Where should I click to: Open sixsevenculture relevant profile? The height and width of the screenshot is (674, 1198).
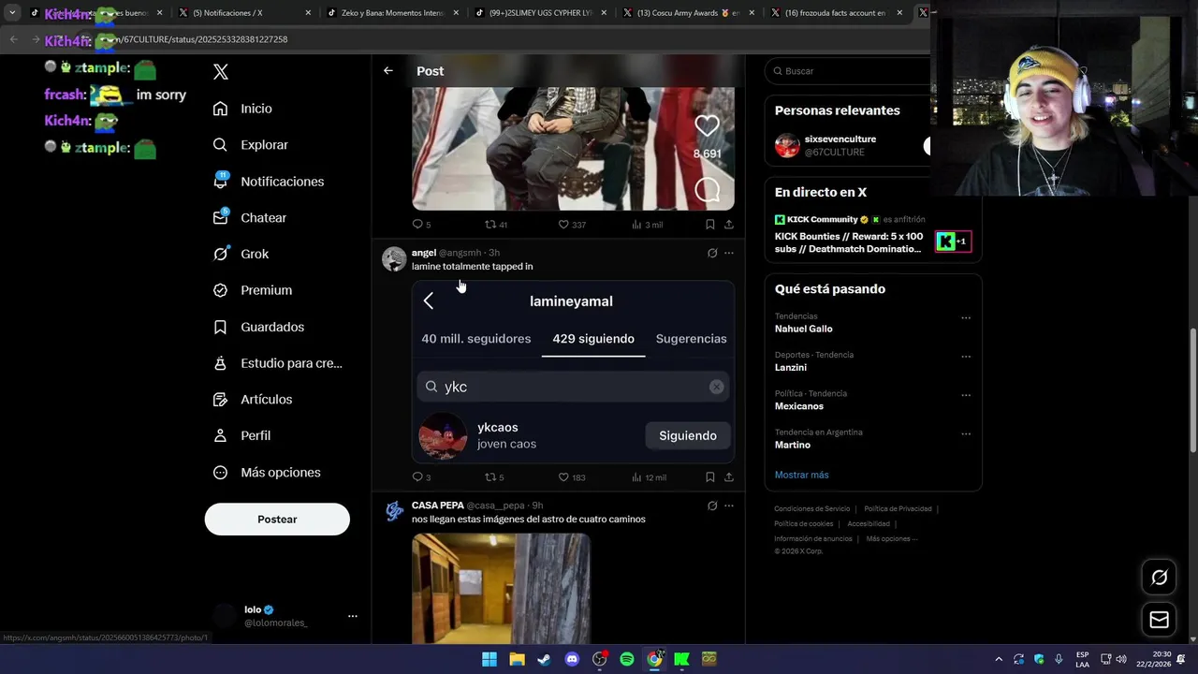pos(840,145)
